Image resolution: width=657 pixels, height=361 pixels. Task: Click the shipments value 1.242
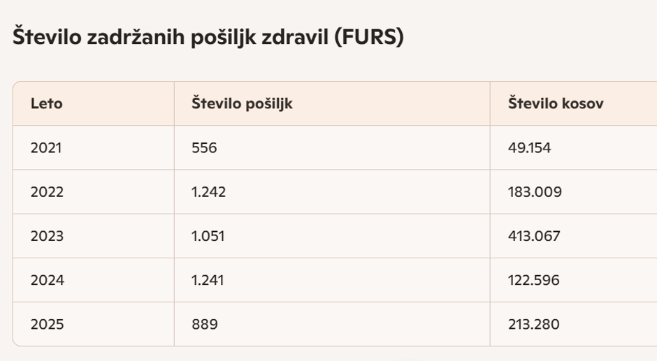[209, 192]
